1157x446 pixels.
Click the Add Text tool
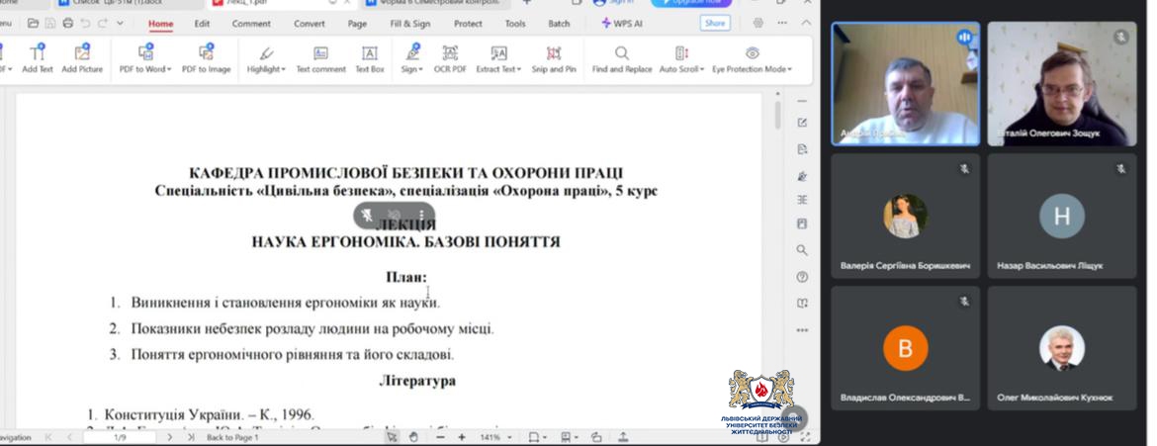(x=37, y=58)
